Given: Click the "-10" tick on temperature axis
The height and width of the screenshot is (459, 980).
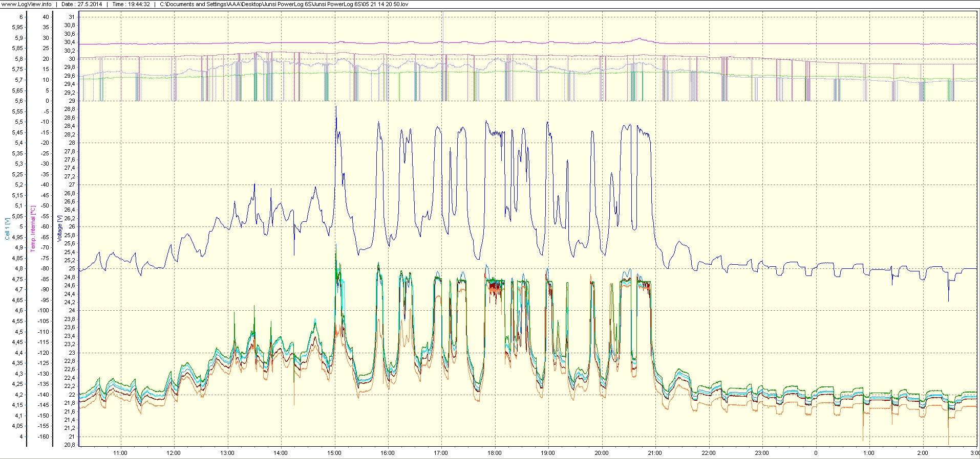Looking at the screenshot, I should (x=45, y=122).
